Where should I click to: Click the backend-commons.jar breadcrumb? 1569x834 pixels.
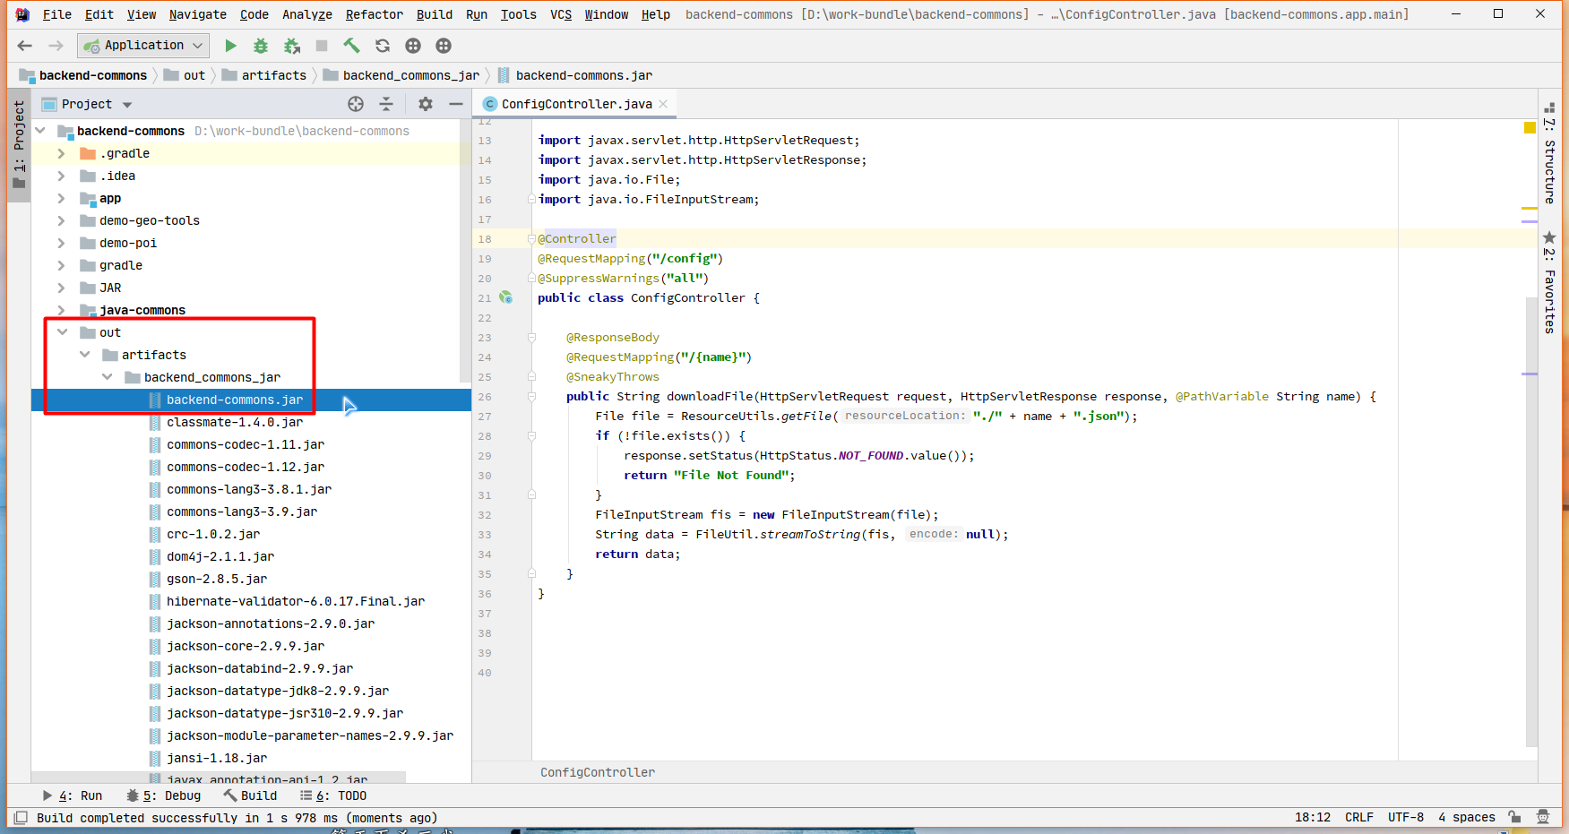(x=574, y=75)
